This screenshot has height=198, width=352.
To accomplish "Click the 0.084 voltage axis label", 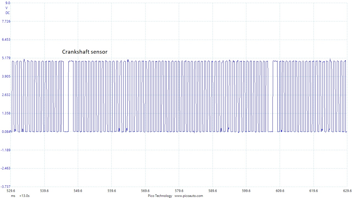I will click(6, 131).
